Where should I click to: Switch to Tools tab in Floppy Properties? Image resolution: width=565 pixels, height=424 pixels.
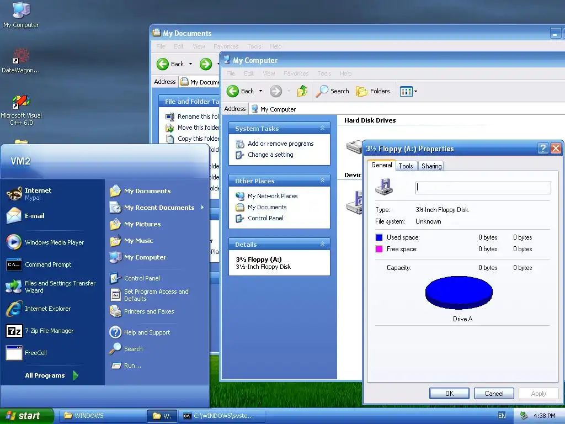point(406,166)
